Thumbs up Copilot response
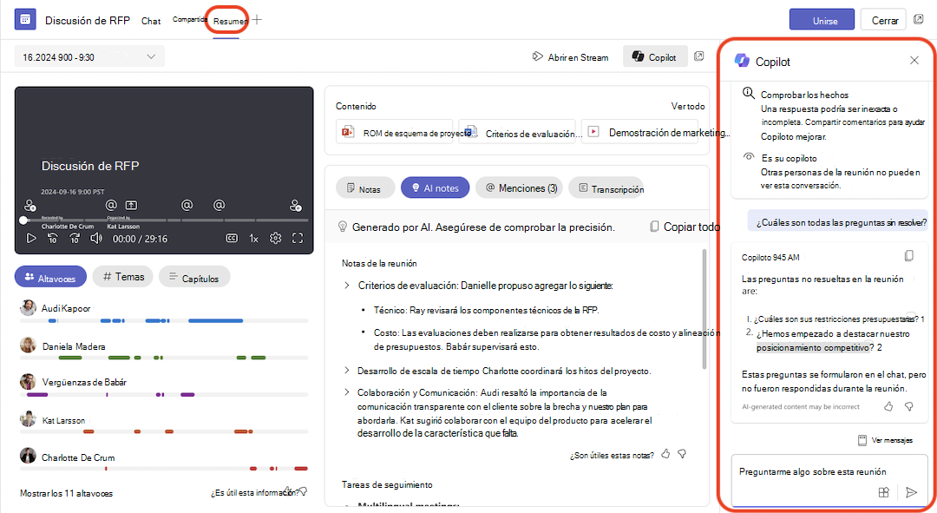 pos(888,406)
